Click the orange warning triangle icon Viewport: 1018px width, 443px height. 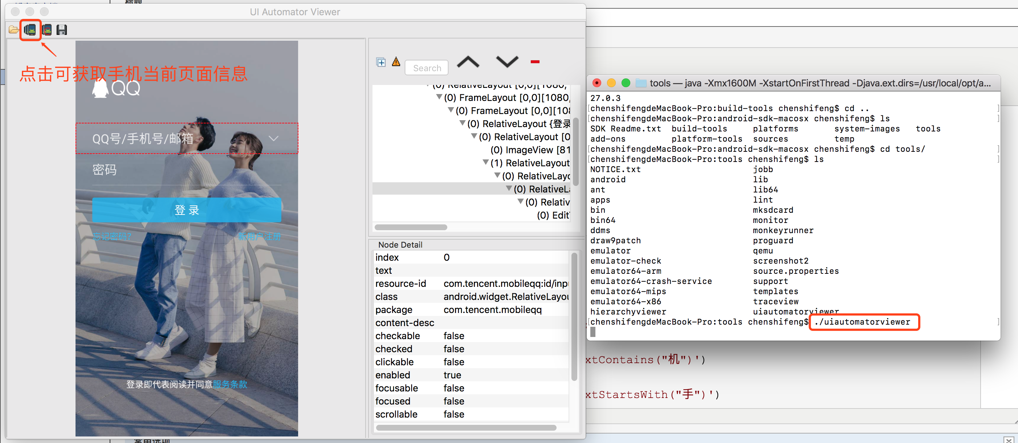(396, 62)
